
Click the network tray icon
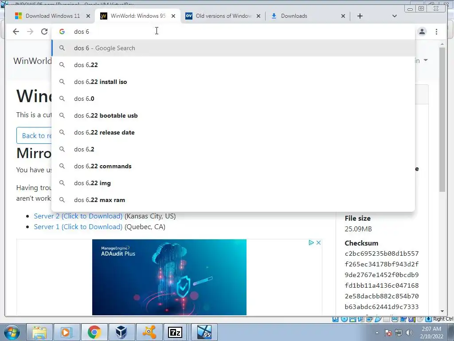pos(399,333)
